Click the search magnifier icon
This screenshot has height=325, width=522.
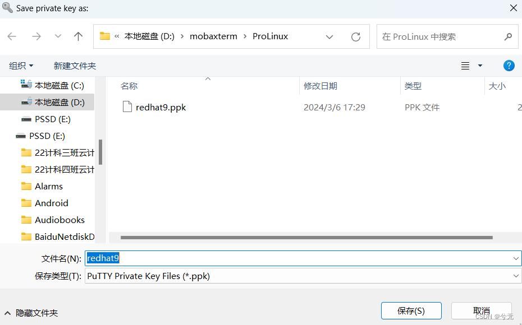point(508,36)
